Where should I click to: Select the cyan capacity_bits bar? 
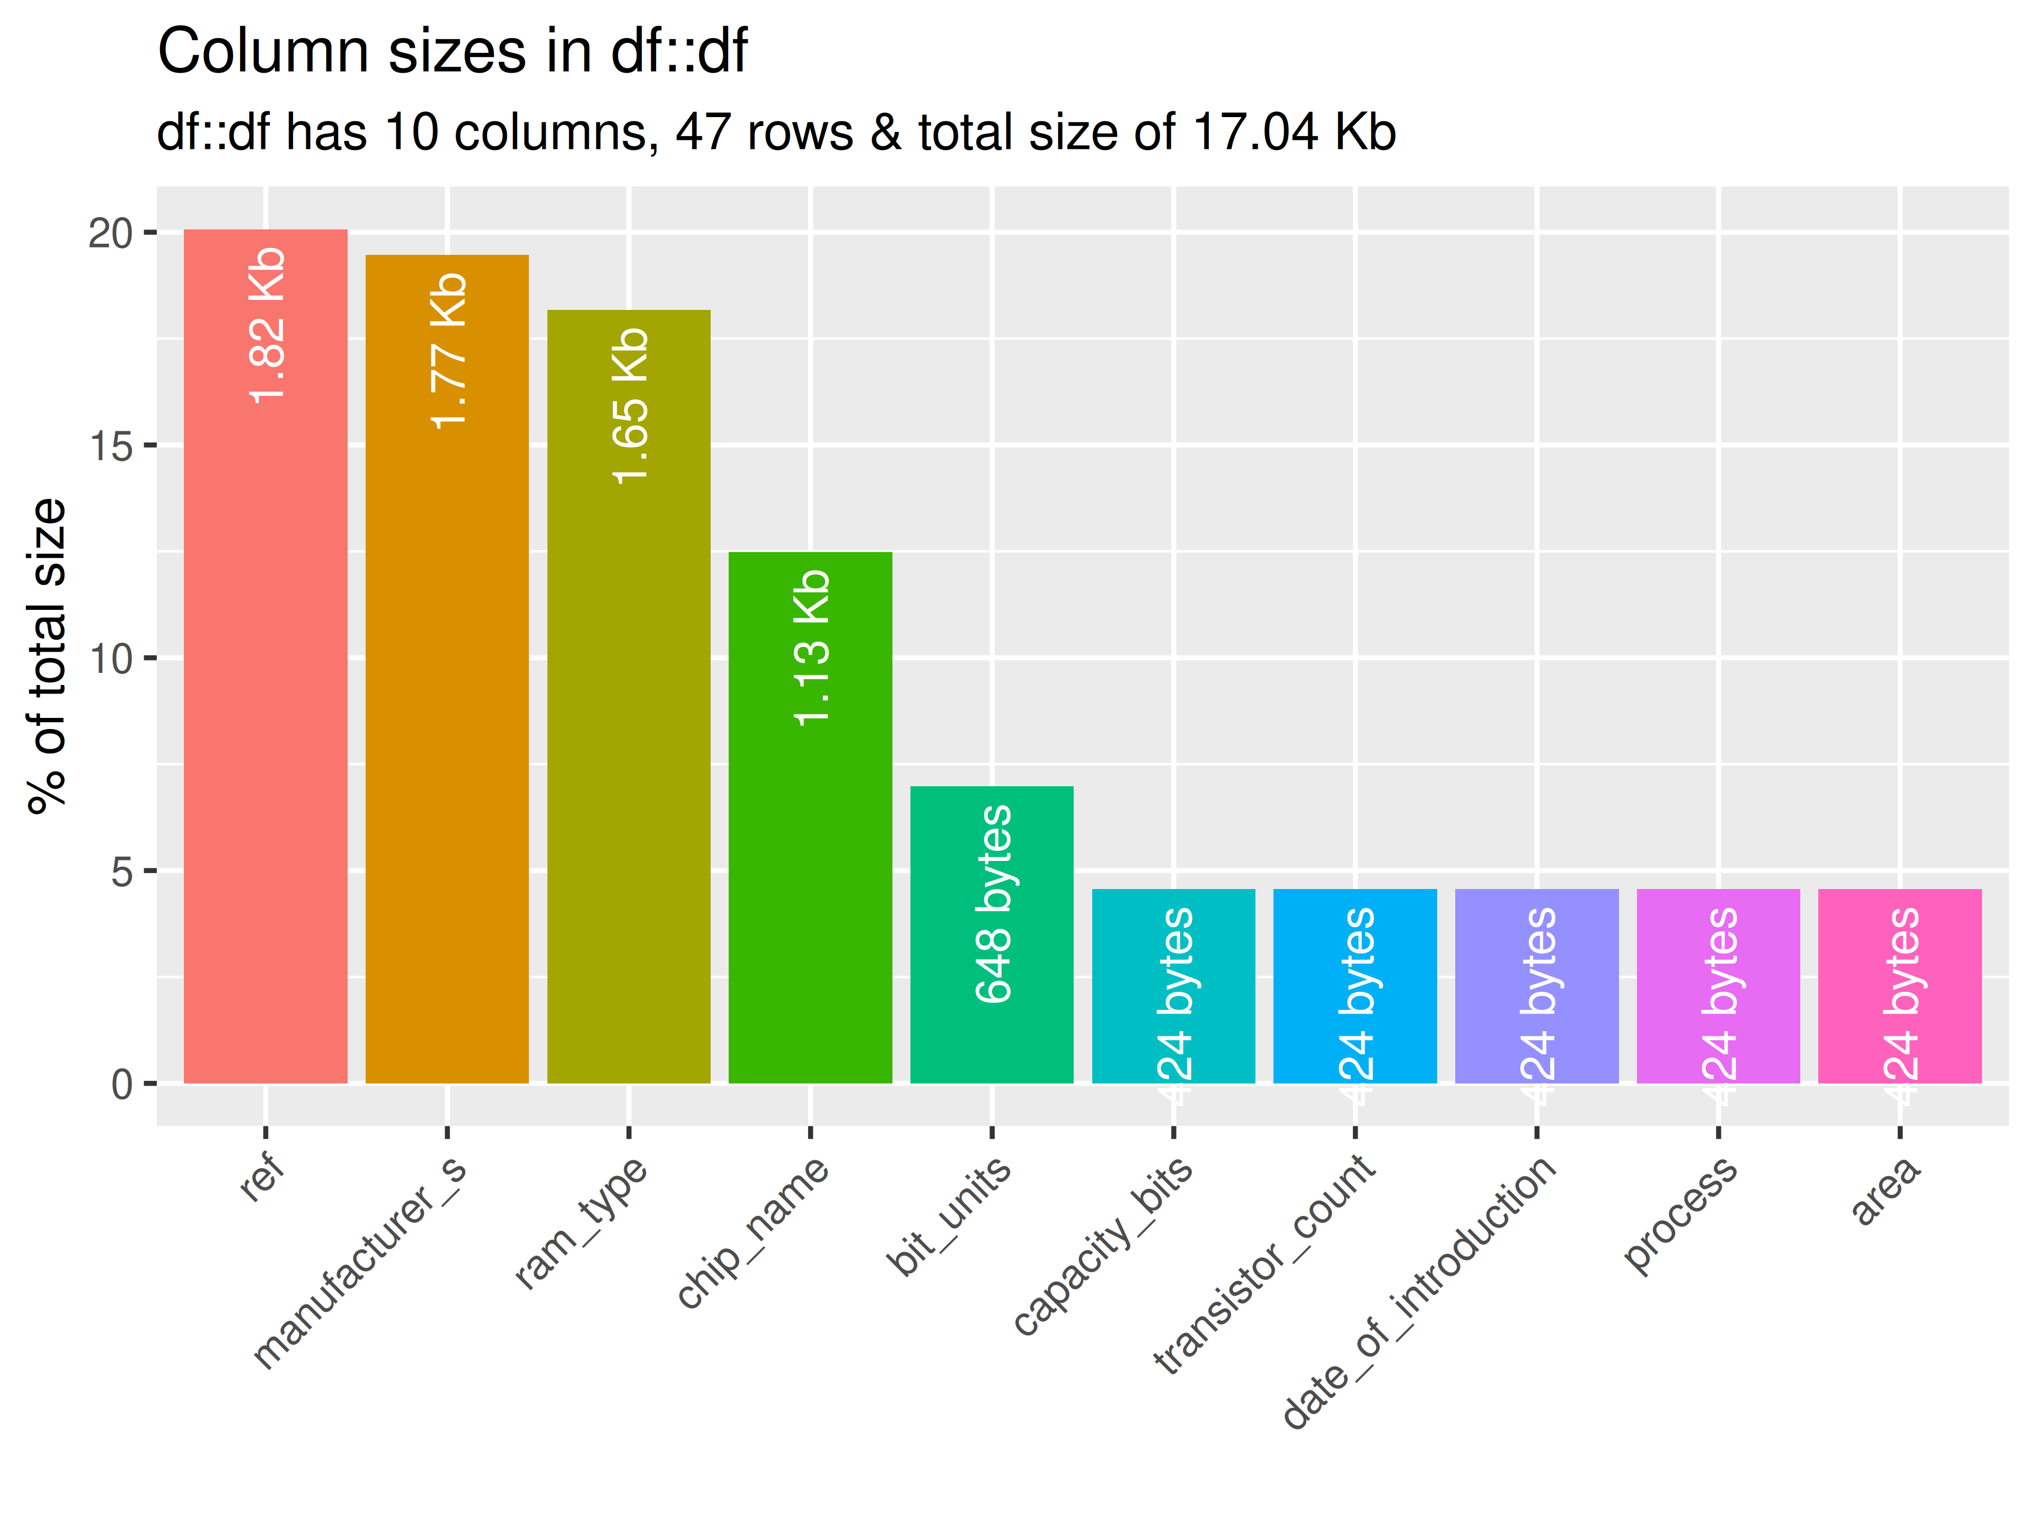[1174, 986]
